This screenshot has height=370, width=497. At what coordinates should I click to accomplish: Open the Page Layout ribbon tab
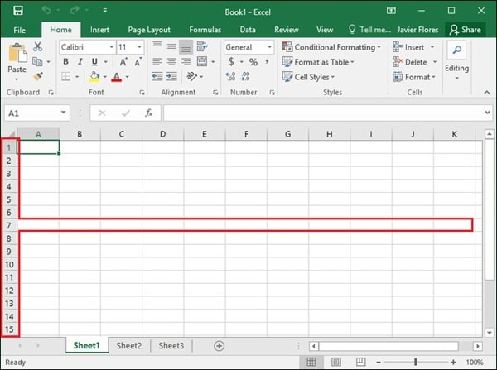tap(147, 30)
